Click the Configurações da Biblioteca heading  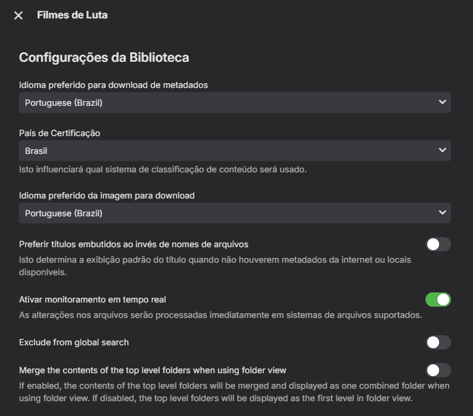point(104,58)
